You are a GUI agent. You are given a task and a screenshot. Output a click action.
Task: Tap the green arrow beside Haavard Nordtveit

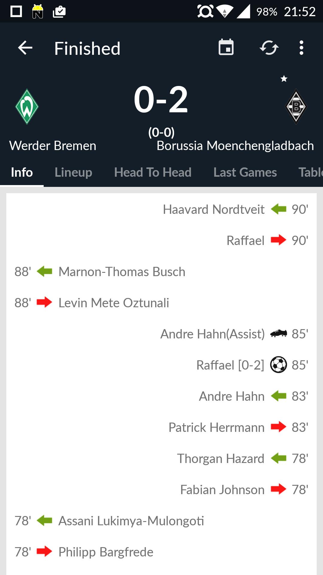click(279, 209)
